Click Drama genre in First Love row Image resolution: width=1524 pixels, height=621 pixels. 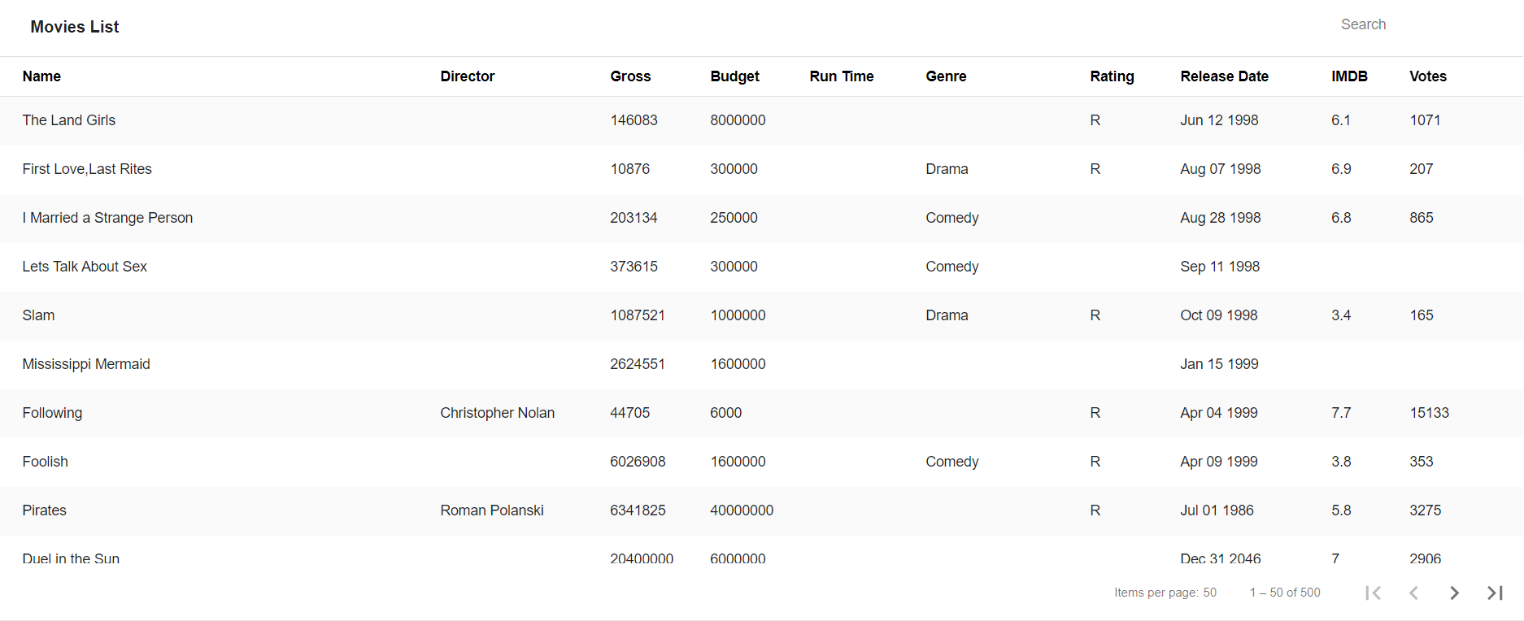click(947, 169)
